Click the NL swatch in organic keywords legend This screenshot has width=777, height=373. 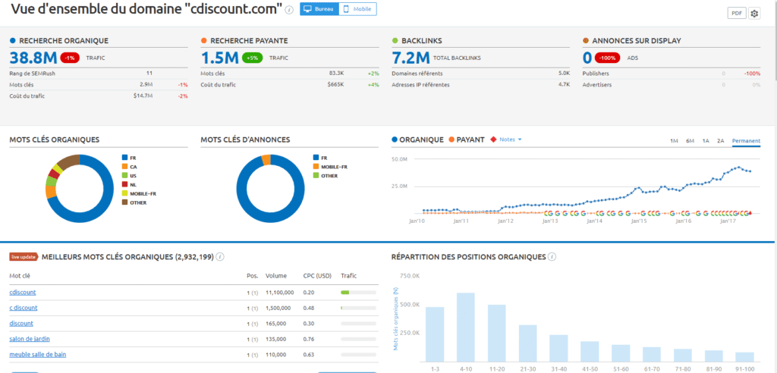tap(124, 184)
